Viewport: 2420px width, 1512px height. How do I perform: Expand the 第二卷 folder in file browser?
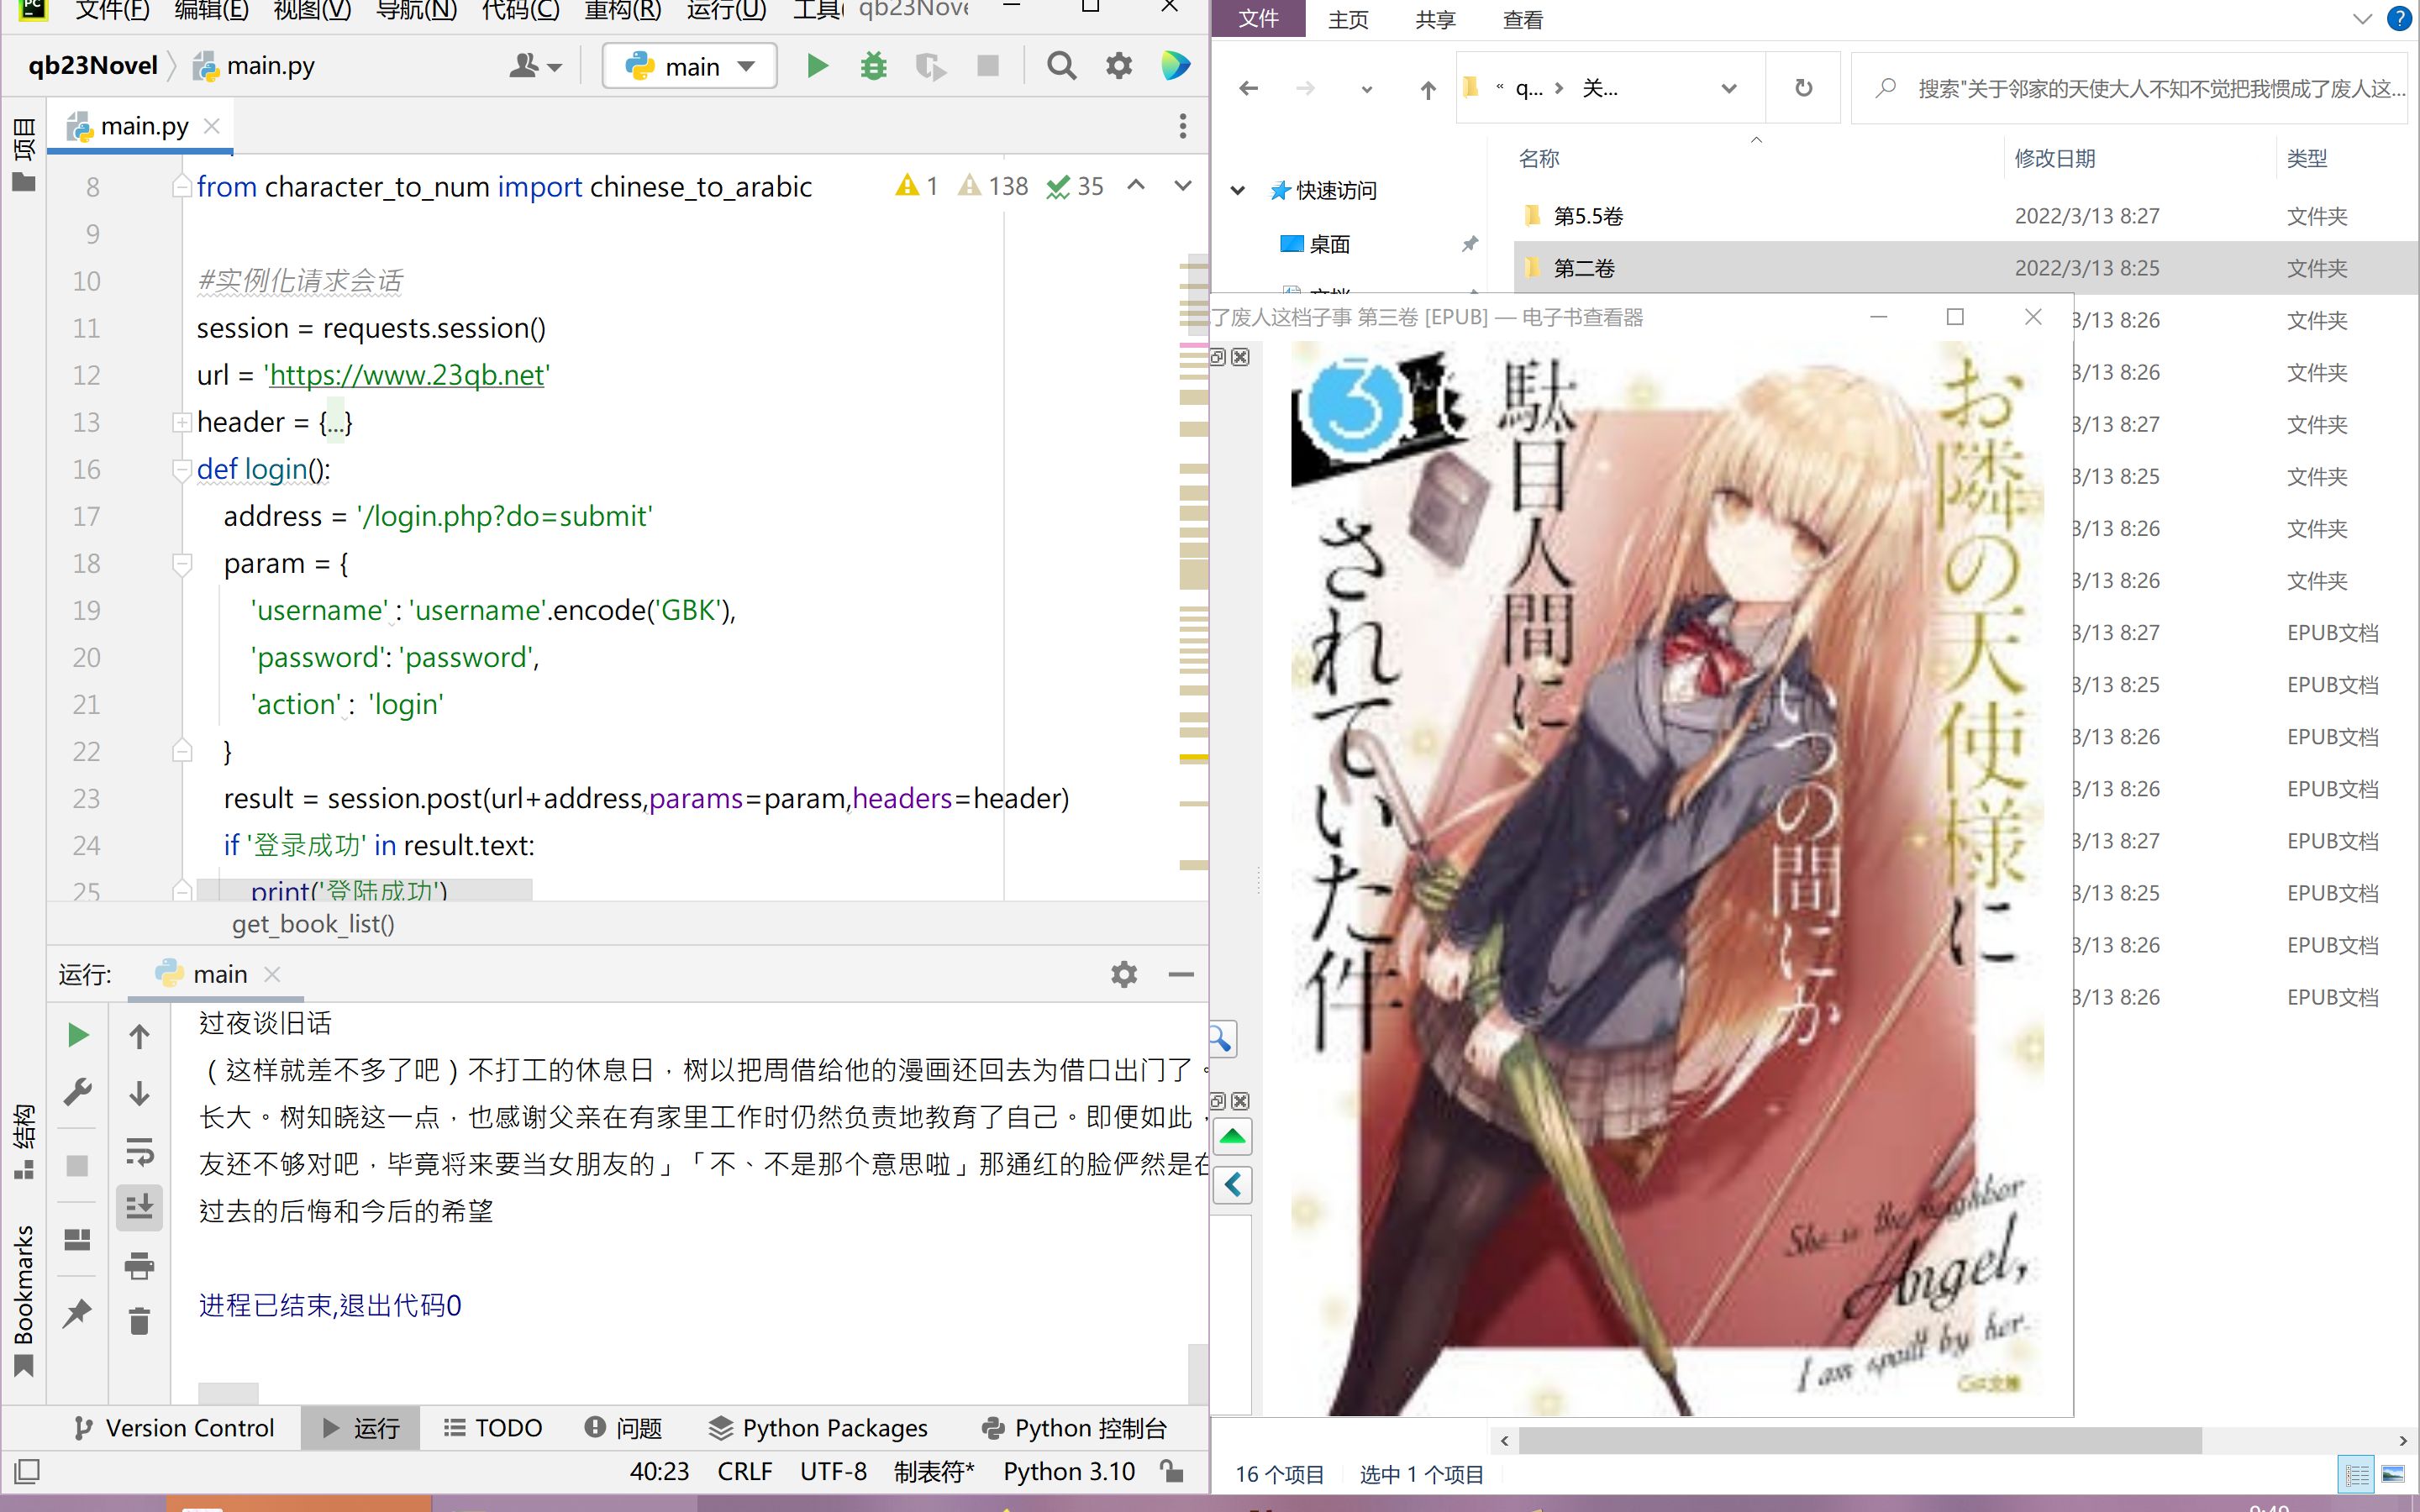click(x=1582, y=266)
